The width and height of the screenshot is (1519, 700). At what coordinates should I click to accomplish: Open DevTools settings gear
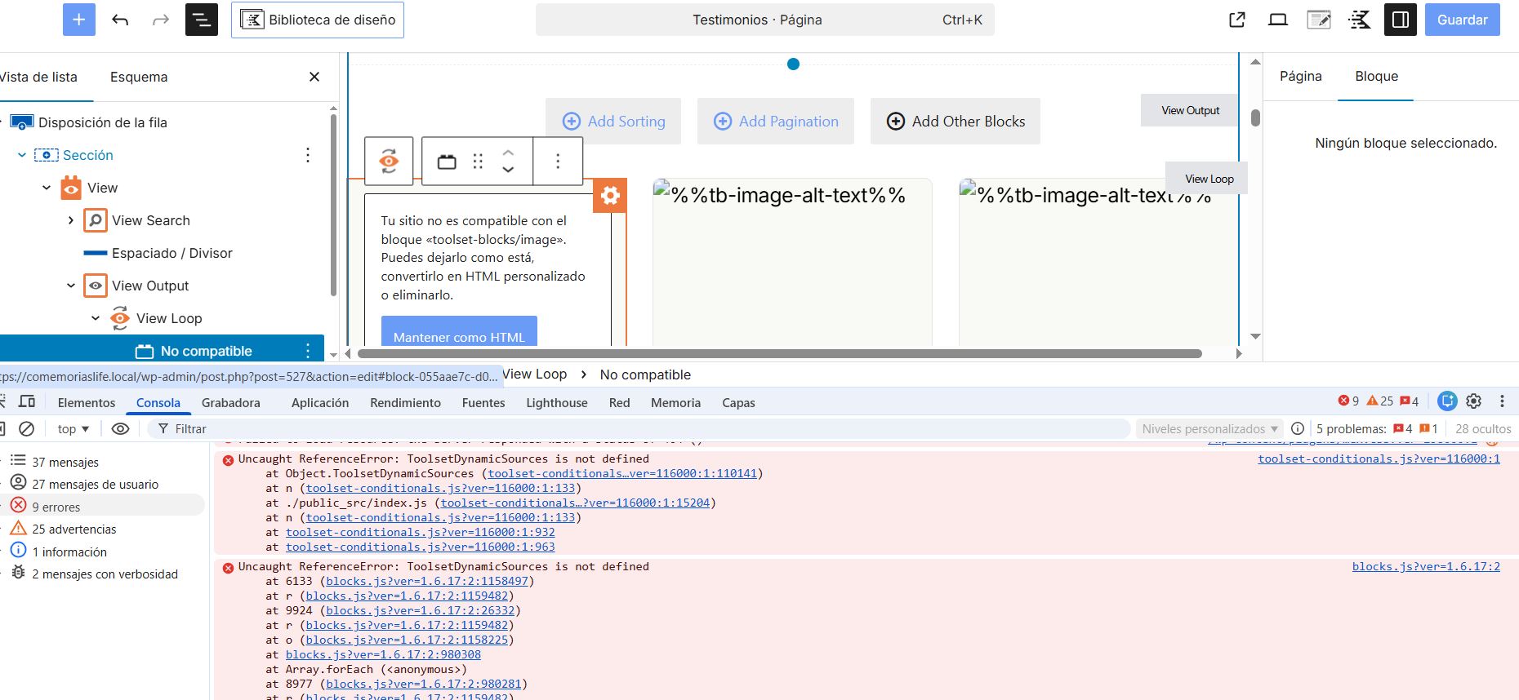[1474, 401]
